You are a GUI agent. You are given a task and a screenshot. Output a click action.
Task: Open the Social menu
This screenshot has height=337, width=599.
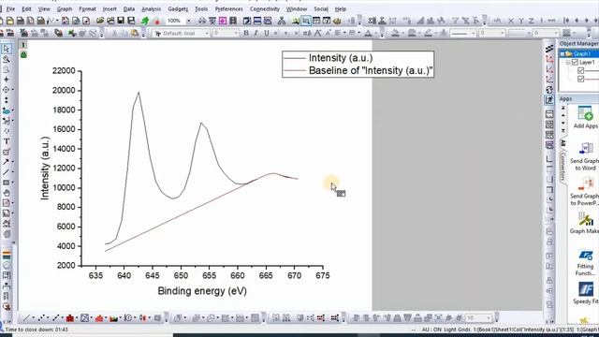(321, 8)
